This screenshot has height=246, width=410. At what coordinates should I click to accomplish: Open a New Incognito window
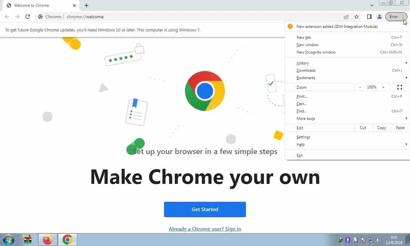[x=347, y=52]
